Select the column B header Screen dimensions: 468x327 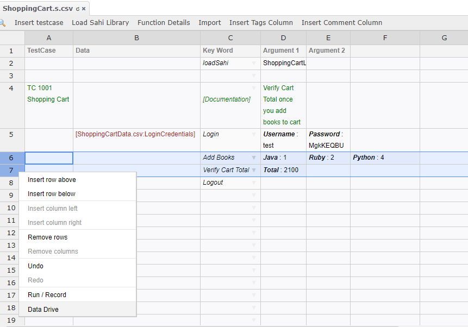(136, 37)
